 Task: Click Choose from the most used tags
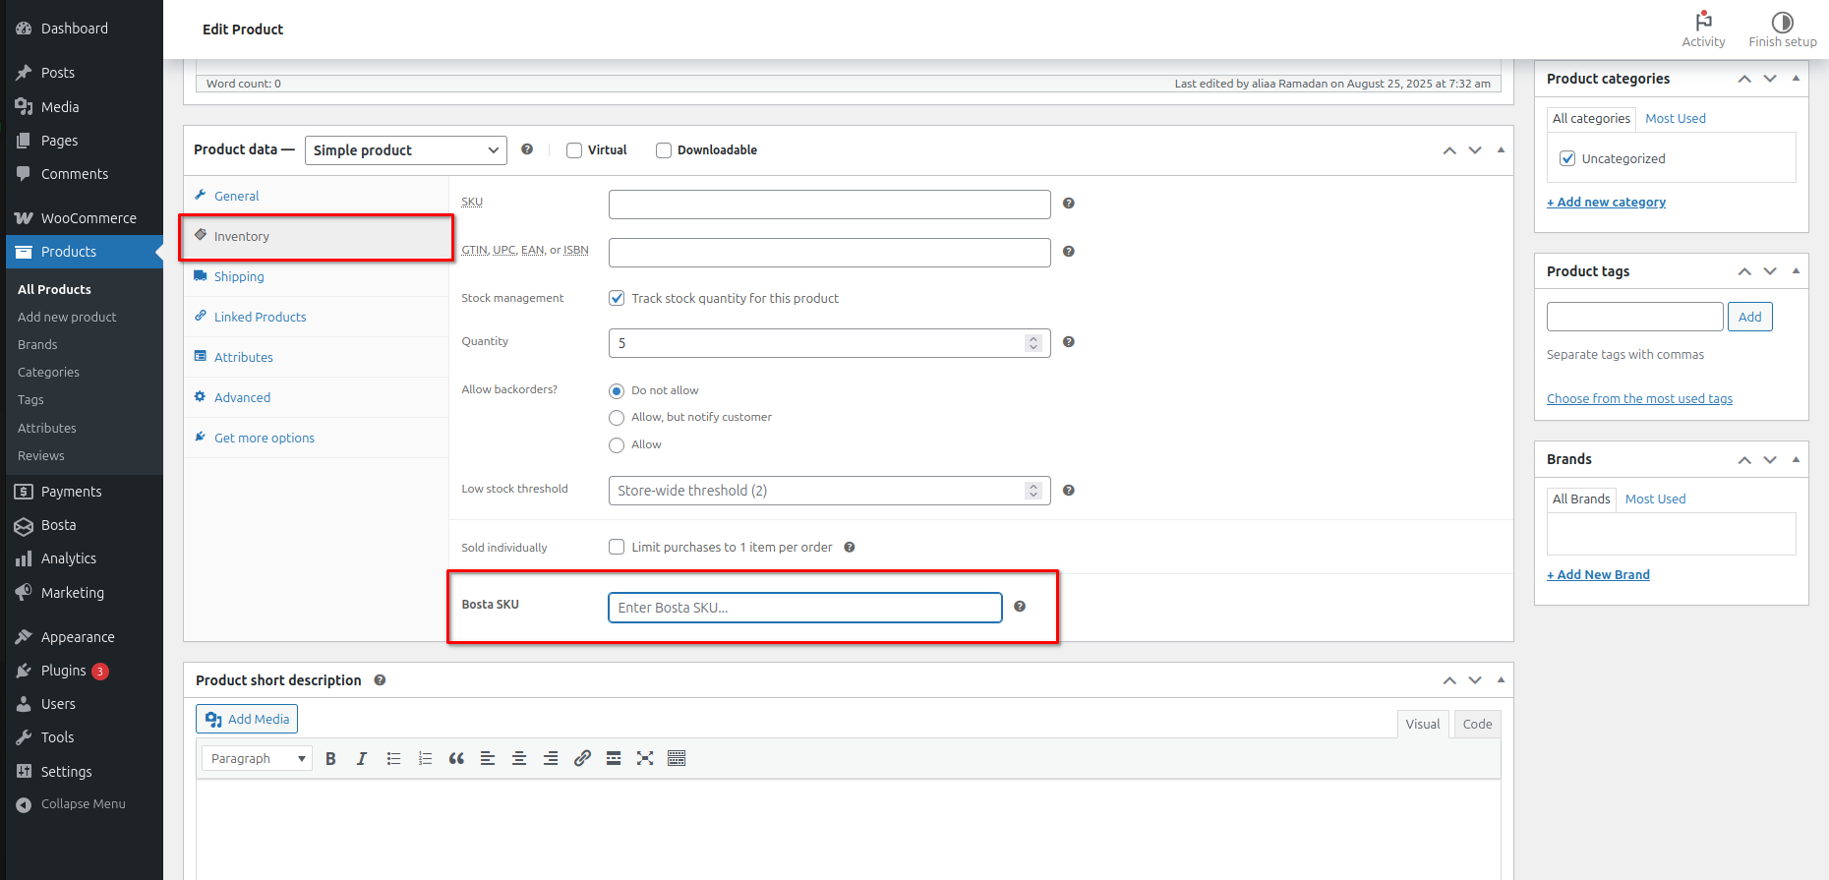(1639, 399)
